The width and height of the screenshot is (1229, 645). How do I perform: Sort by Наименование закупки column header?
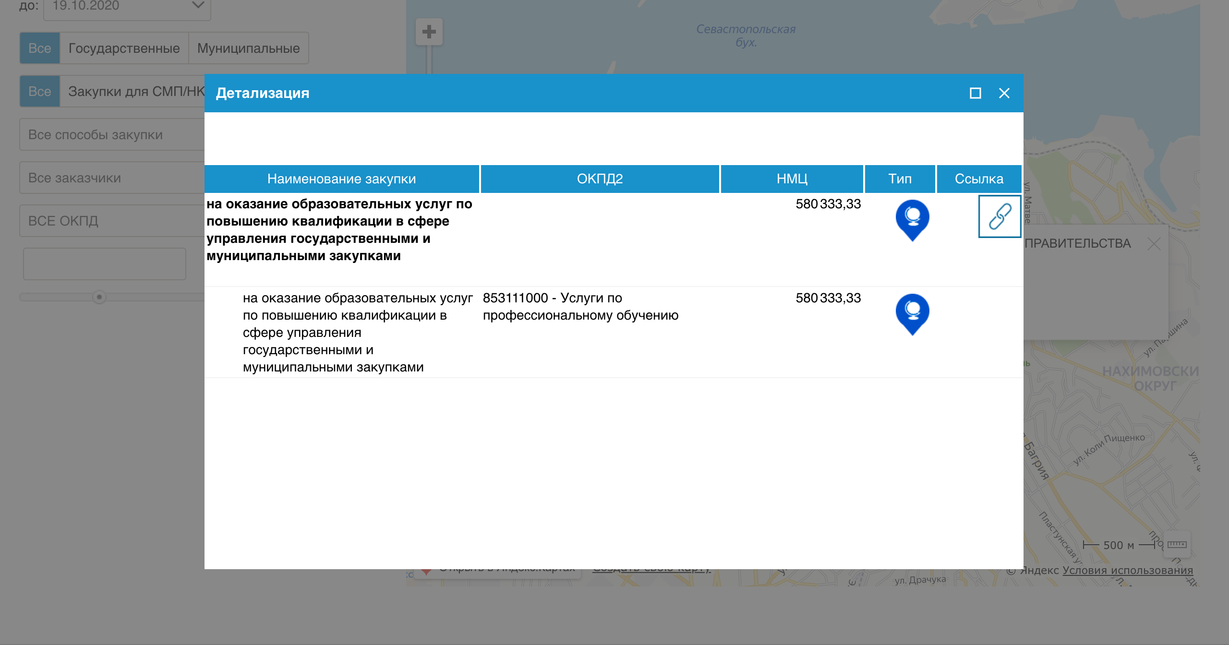341,179
